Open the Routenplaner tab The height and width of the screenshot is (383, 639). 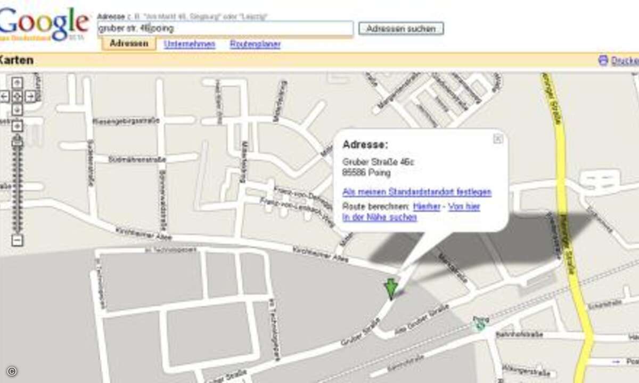tap(255, 44)
